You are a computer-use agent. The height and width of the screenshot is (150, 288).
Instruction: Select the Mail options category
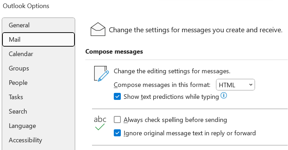pyautogui.click(x=15, y=40)
